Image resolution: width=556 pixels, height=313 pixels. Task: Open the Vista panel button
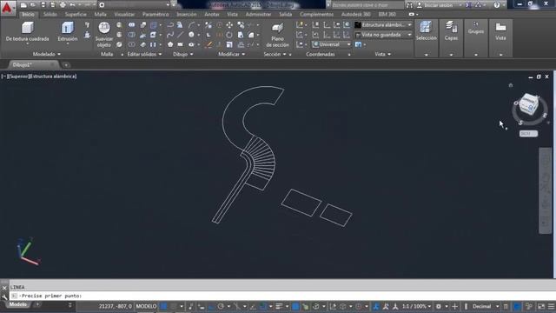[500, 38]
